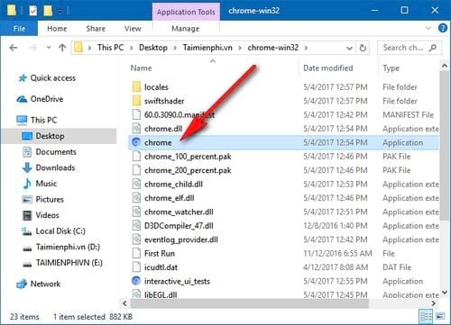The height and width of the screenshot is (325, 451).
Task: Sort by the Name column header
Action: click(x=141, y=68)
